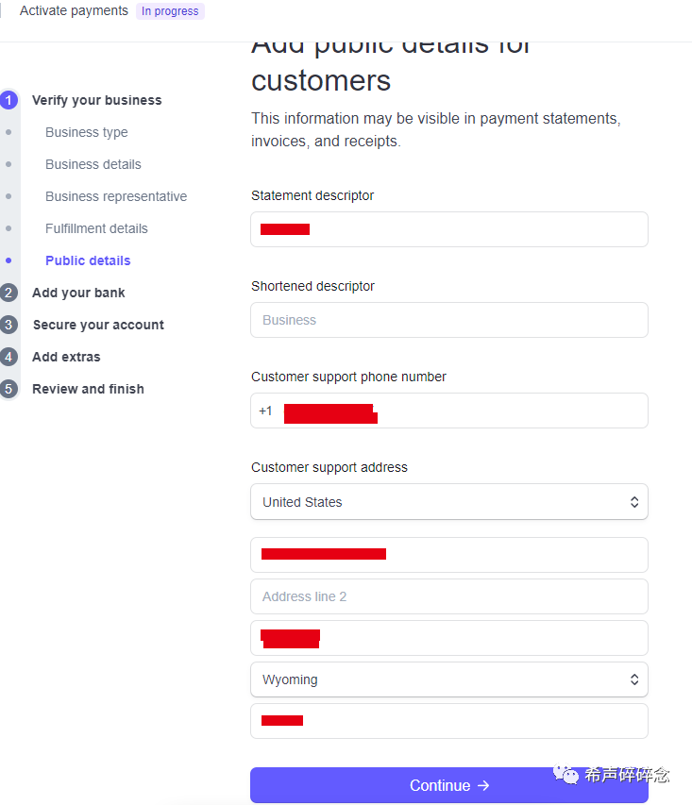Click the step 2 number icon
Image resolution: width=692 pixels, height=805 pixels.
[9, 293]
